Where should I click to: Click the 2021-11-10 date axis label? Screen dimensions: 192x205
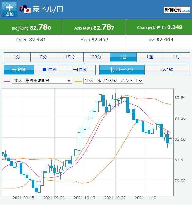click(146, 198)
